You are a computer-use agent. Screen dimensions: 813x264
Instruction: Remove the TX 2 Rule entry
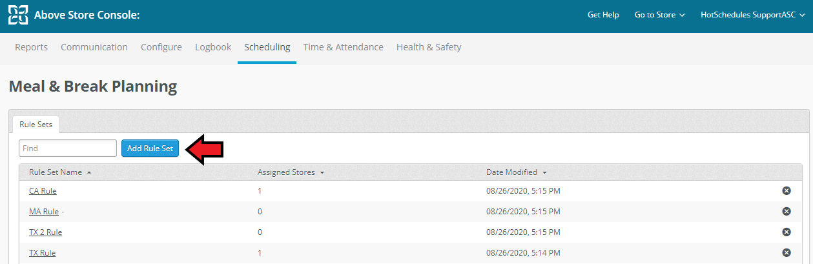[786, 232]
